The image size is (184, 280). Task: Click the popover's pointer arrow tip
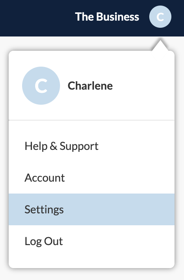tap(160, 41)
